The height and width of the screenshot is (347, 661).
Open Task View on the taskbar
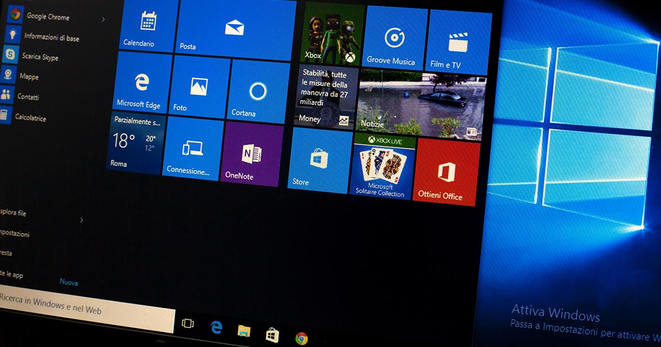tap(188, 323)
